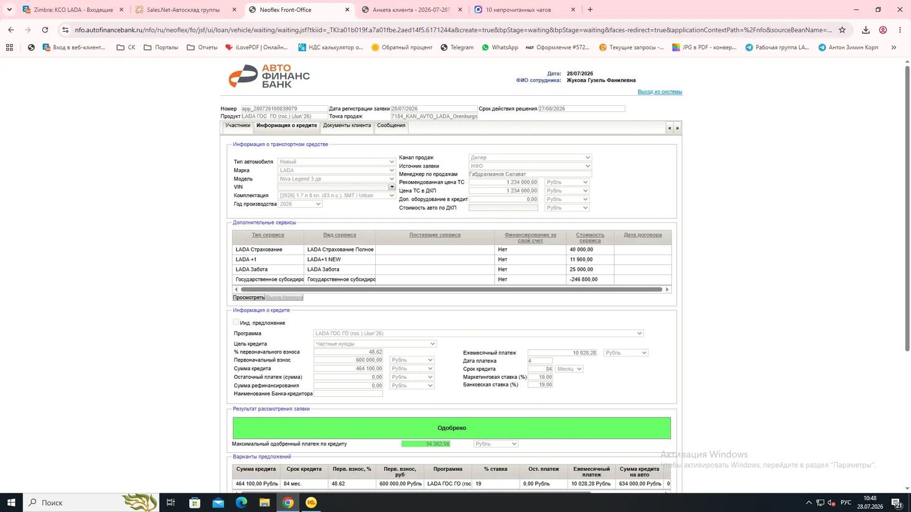Open the Chrome profile avatar icon

[882, 30]
